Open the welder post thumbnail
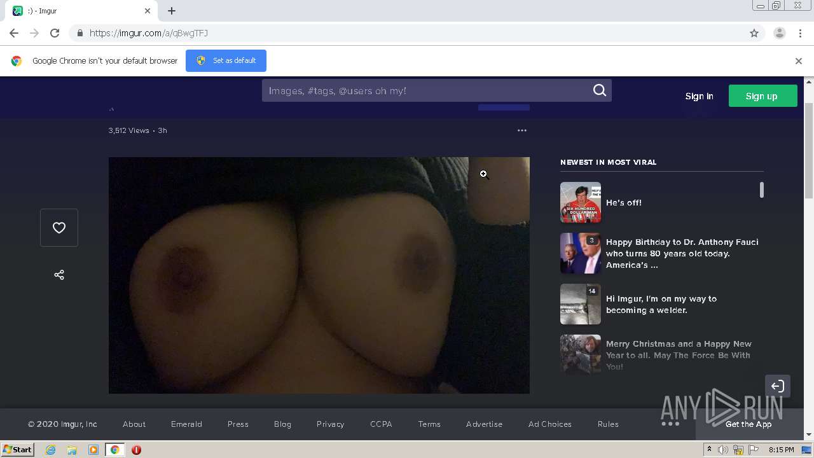The image size is (814, 458). click(581, 304)
